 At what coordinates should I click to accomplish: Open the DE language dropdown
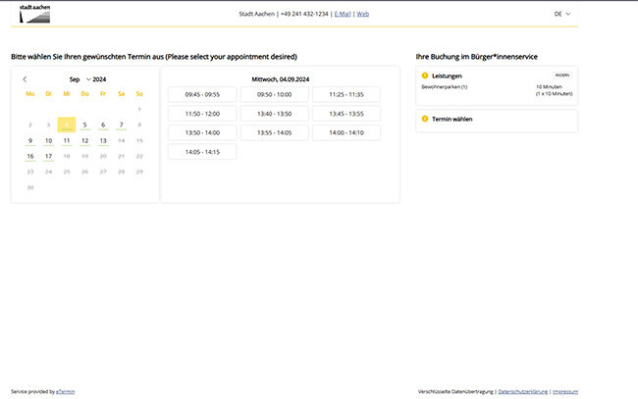coord(562,14)
